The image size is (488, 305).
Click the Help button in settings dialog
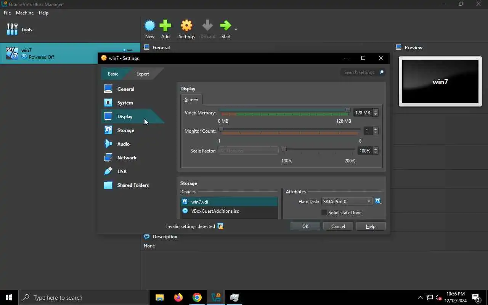pos(371,226)
